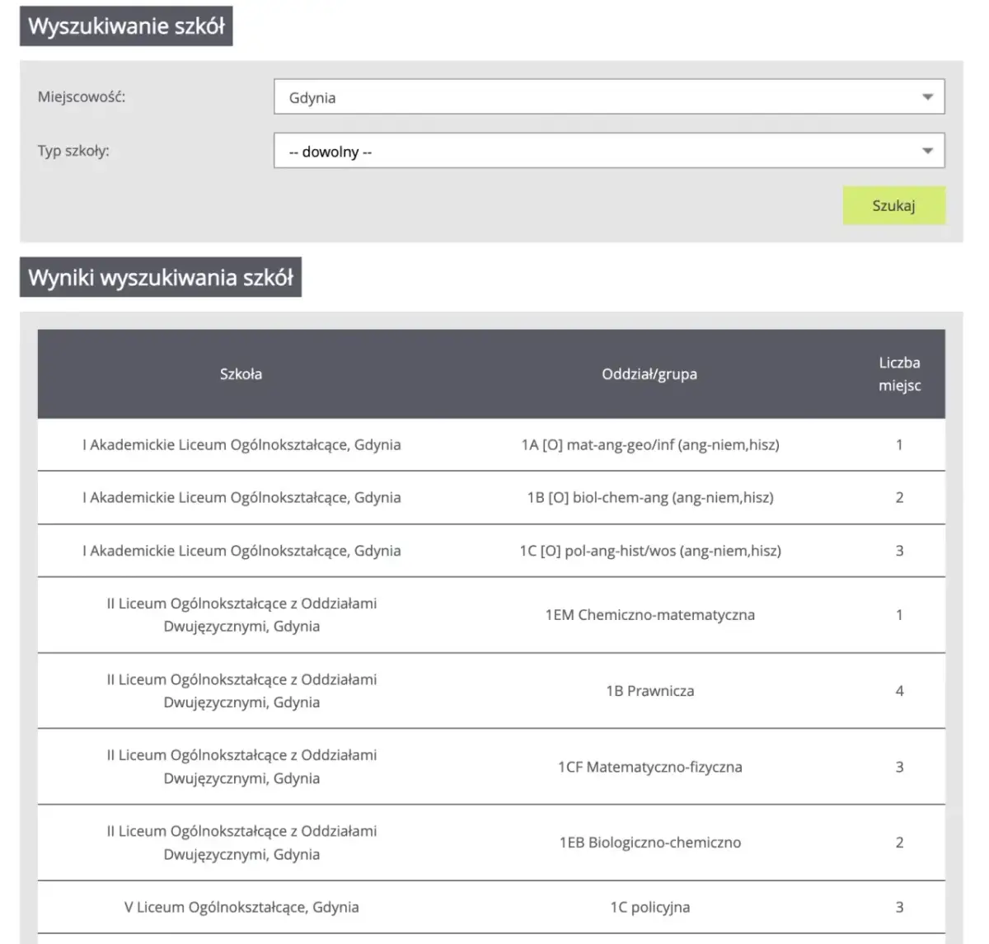
Task: Click the Liczba miejsc column header
Action: 899,374
